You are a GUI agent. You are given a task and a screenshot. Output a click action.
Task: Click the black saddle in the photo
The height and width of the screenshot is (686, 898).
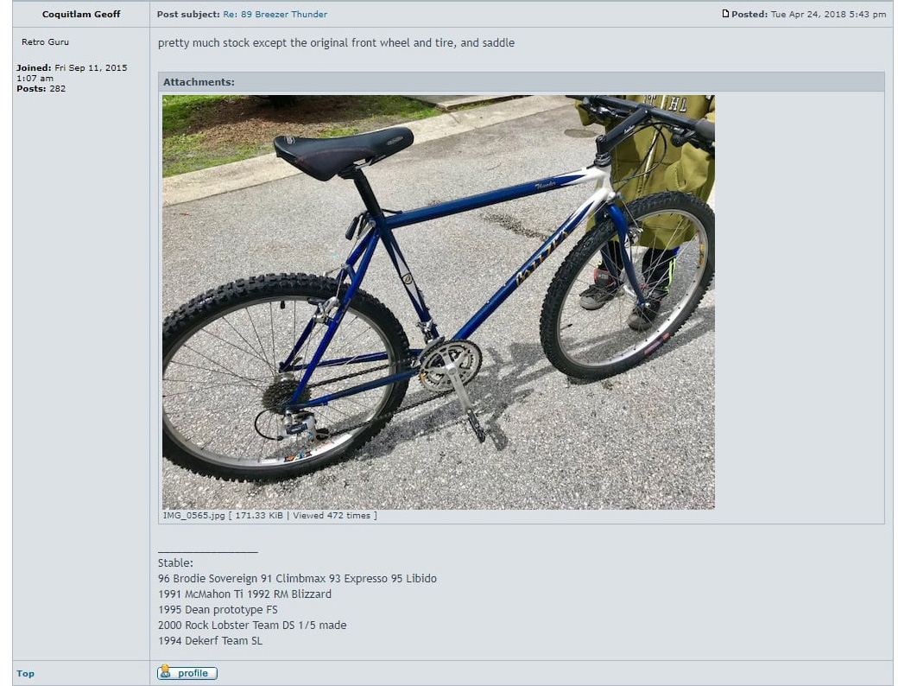pyautogui.click(x=343, y=151)
